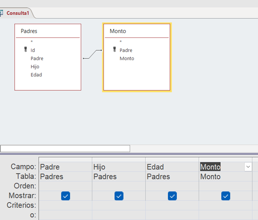Select the Hijo field in Padres table

pos(35,67)
